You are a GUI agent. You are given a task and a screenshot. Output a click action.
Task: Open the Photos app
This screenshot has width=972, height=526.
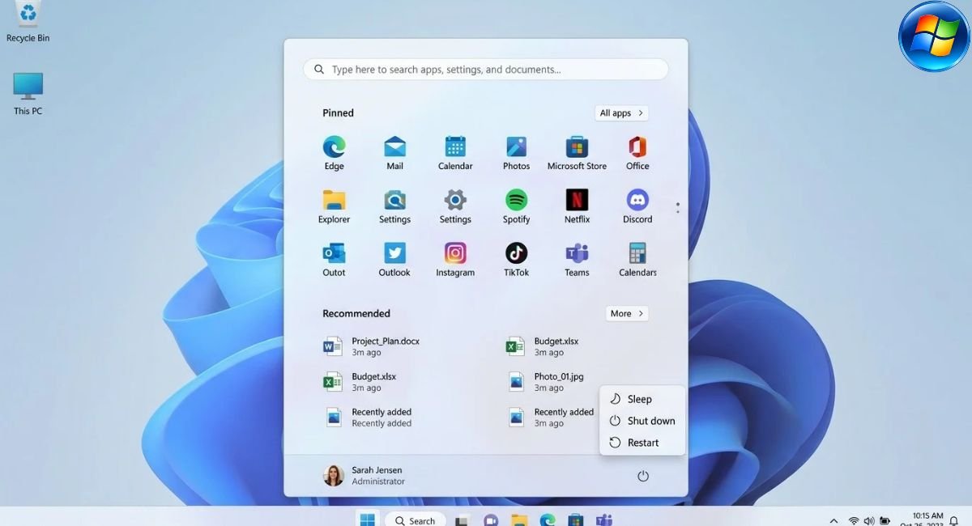pyautogui.click(x=516, y=153)
